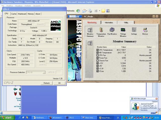The height and width of the screenshot is (120, 161).
Task: Open Ad-aware 6 from the taskbar
Action: tap(56, 118)
